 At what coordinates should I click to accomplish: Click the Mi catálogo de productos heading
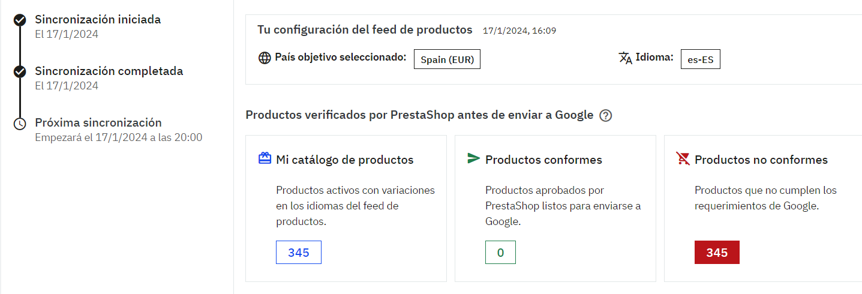[x=344, y=160]
